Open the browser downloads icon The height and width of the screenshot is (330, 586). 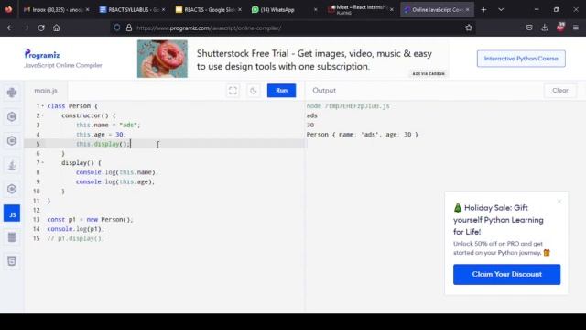tap(545, 27)
